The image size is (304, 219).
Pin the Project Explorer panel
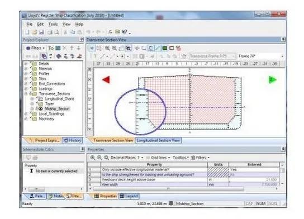[x=82, y=40]
